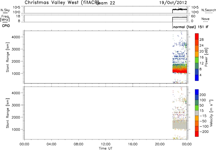Viewport: 216px width, 150px height.
Task: Pick the bright blue top velocity colorbar segment
Action: tap(197, 92)
